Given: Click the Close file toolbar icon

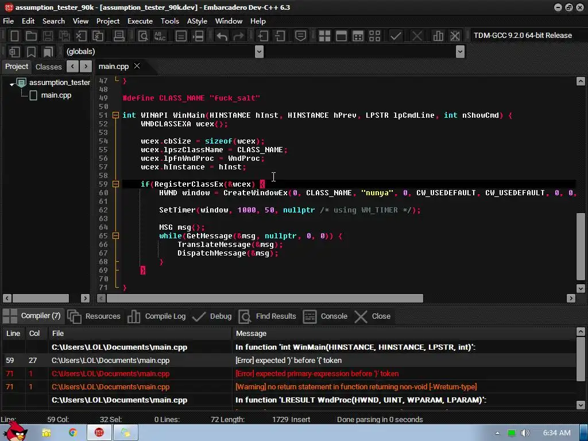Looking at the screenshot, I should 81,36.
